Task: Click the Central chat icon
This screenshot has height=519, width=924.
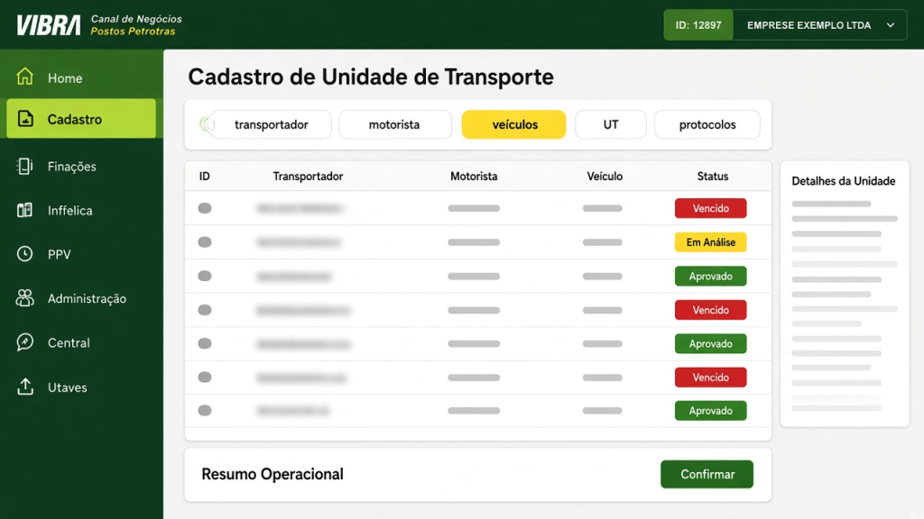Action: click(x=24, y=341)
